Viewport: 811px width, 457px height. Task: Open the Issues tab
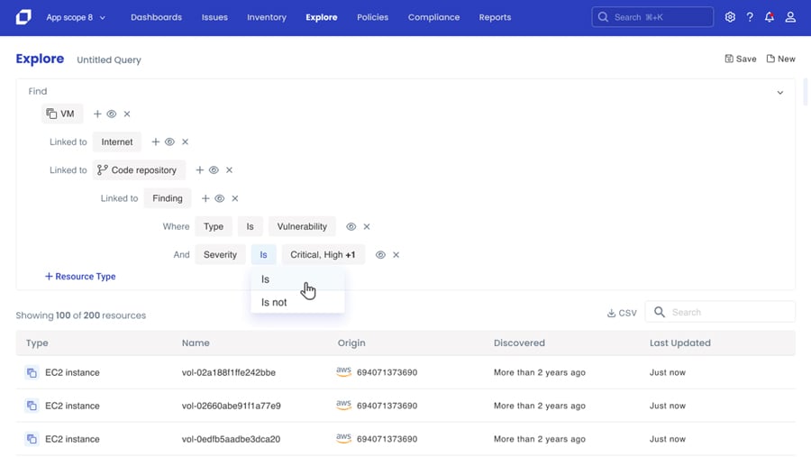[x=214, y=17]
